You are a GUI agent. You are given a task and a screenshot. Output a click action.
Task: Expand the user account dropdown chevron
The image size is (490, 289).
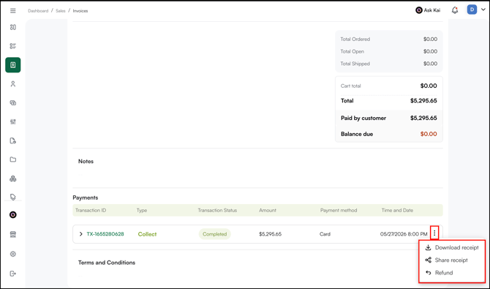tap(483, 10)
